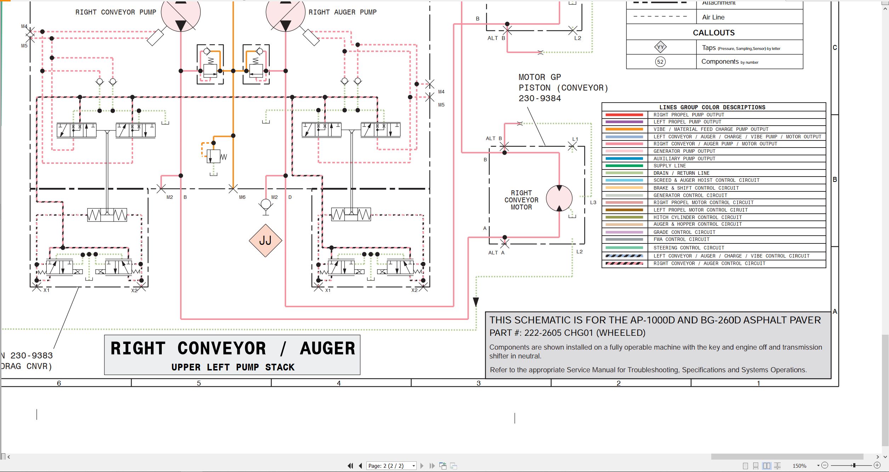This screenshot has width=889, height=472.
Task: Click the 'THIS SCHEMATIC IS FOR THE AP-1000D' heading
Action: [655, 320]
